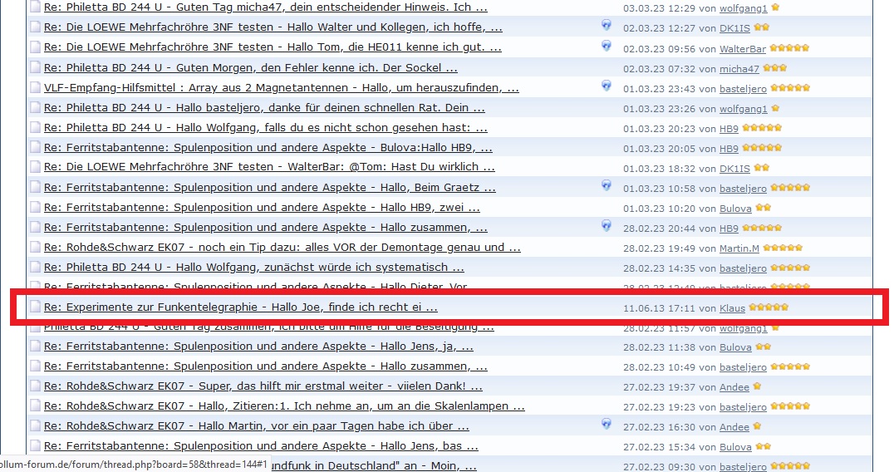This screenshot has width=894, height=472.
Task: Open the Rohde&Schwarz EK07 'Super, das hilft' reply
Action: pos(263,387)
